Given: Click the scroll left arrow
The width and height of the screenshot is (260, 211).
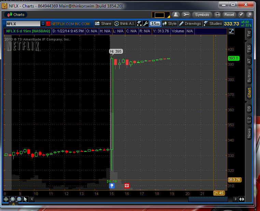Looking at the screenshot, I should 32,199.
